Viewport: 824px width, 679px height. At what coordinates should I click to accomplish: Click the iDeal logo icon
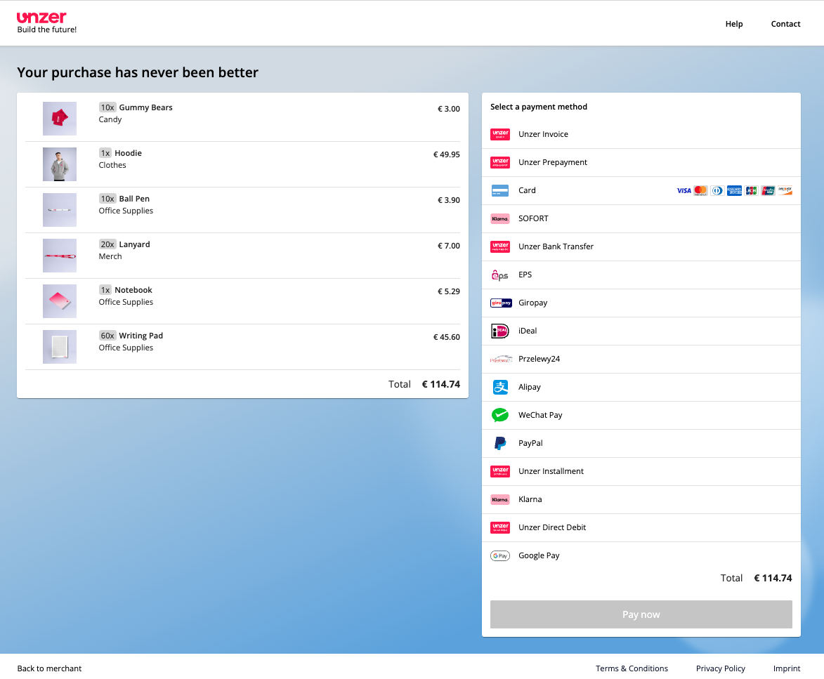(x=499, y=331)
